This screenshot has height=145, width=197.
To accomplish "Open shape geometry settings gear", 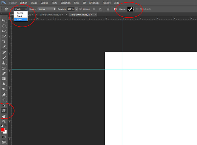I will [115, 9].
